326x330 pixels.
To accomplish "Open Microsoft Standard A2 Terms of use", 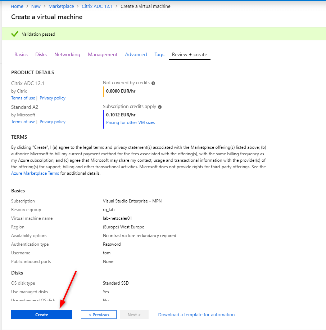I will coord(23,122).
